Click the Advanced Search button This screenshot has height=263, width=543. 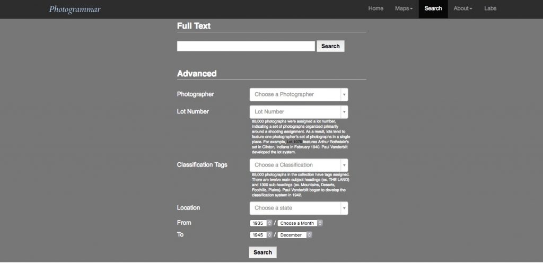point(262,252)
